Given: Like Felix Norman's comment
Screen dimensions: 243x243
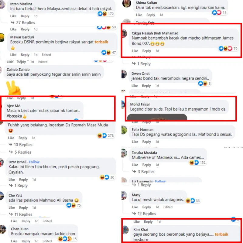Looking at the screenshot, I should [x=135, y=142].
